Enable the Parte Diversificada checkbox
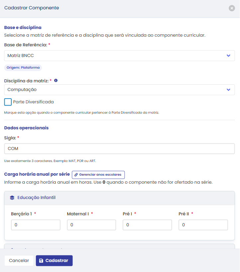 [8, 102]
